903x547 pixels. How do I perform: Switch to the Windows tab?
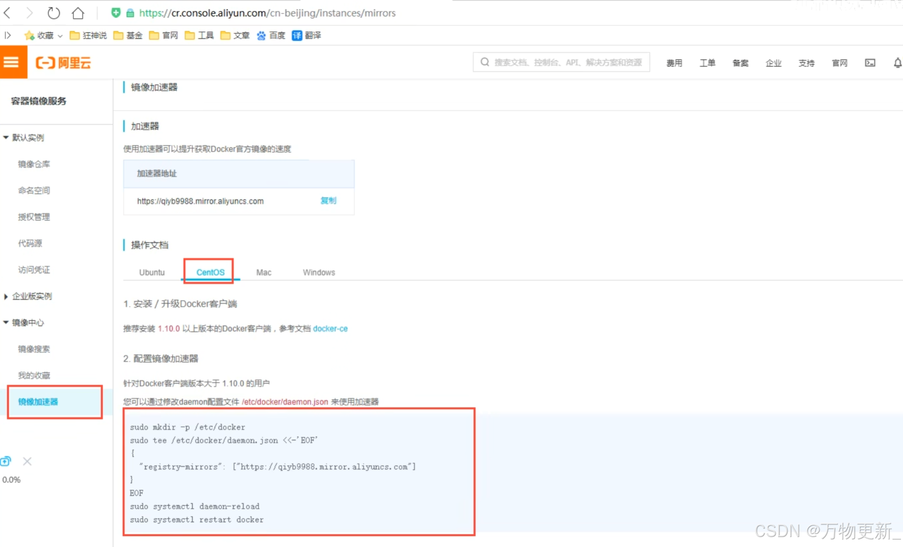(319, 272)
